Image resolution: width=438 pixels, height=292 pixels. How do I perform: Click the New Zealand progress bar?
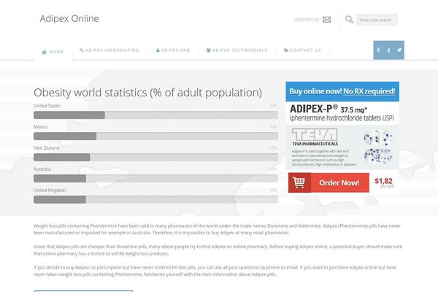click(x=155, y=158)
